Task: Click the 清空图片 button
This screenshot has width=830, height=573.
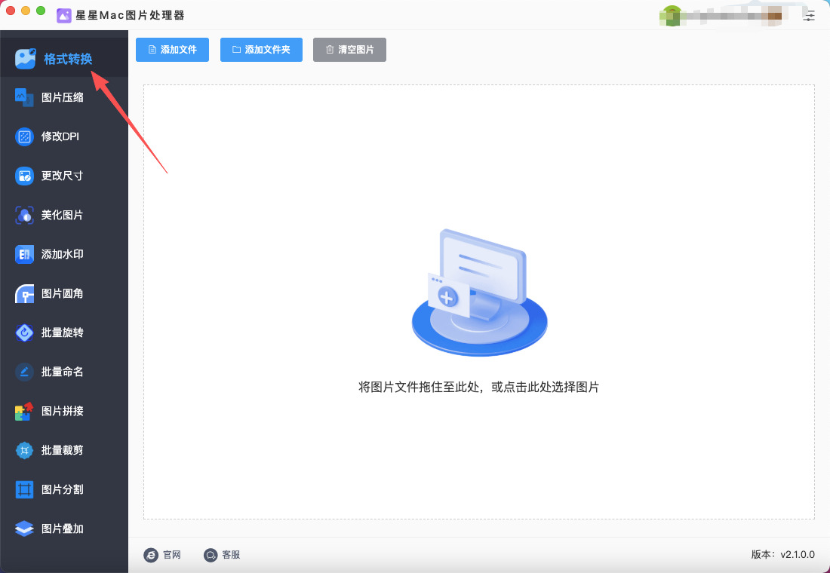Action: [349, 50]
